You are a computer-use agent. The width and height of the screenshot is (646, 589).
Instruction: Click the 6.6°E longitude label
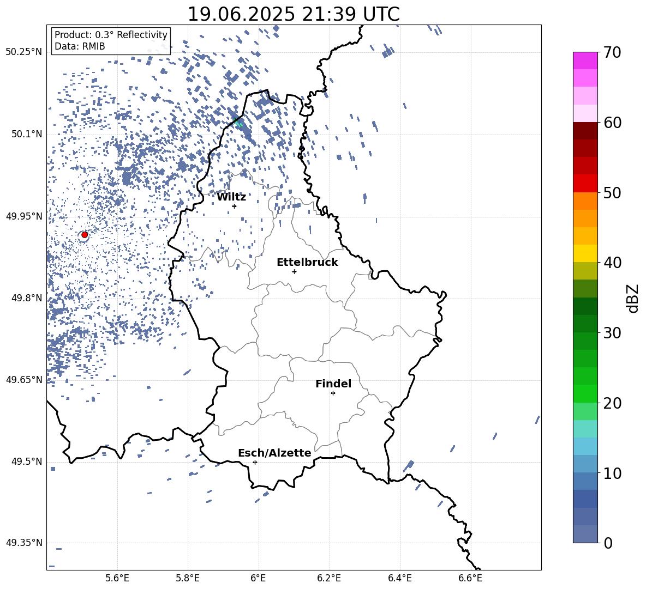(x=470, y=578)
